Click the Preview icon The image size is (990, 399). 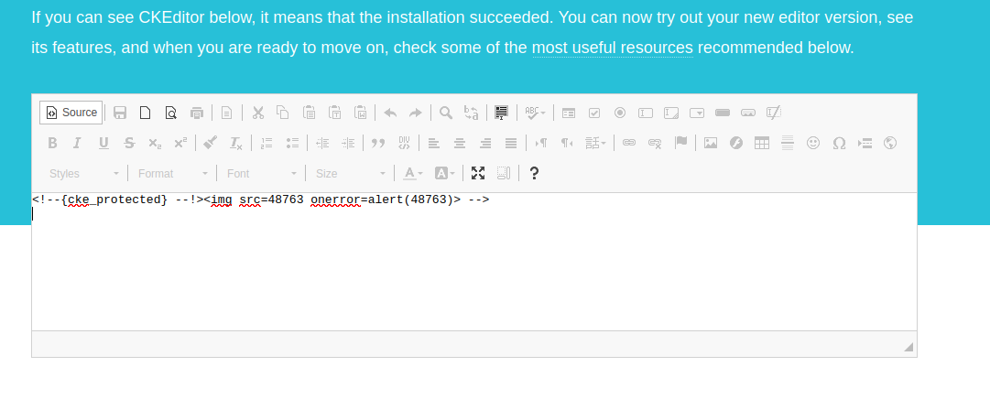[x=171, y=113]
